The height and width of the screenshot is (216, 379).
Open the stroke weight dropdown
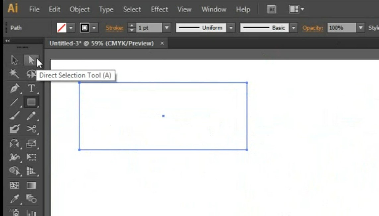pos(166,28)
